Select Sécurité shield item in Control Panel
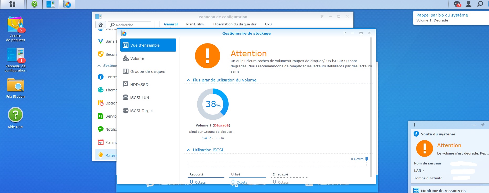The image size is (489, 193). (x=107, y=54)
